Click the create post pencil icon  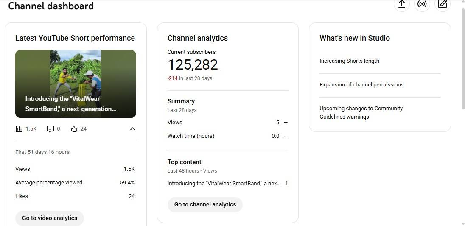tap(443, 4)
